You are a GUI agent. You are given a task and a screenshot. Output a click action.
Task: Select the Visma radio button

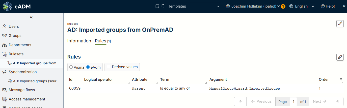[x=71, y=67]
